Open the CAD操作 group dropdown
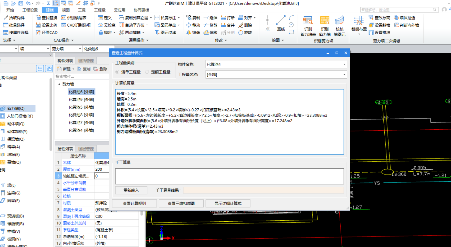The width and height of the screenshot is (451, 247). coord(64,40)
